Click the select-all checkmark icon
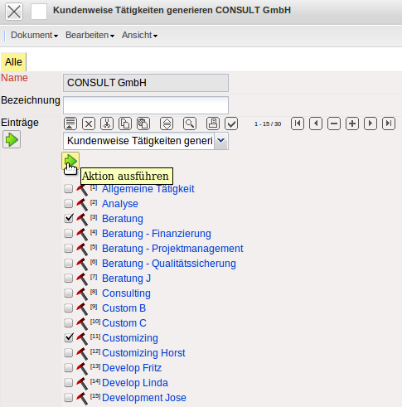This screenshot has width=402, height=407. click(231, 124)
